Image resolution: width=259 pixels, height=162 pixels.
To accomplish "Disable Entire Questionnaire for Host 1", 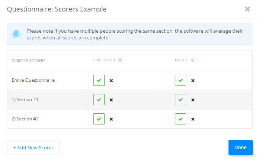I will 193,80.
